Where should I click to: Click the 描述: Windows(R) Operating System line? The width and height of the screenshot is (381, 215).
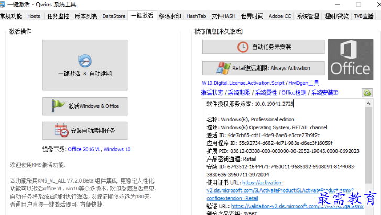[x=267, y=128]
